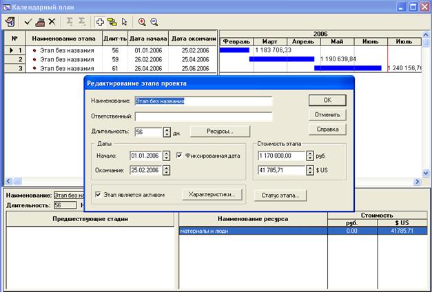This screenshot has width=432, height=292.
Task: Click the spinner next to 'Длительность' field
Action: 167,132
